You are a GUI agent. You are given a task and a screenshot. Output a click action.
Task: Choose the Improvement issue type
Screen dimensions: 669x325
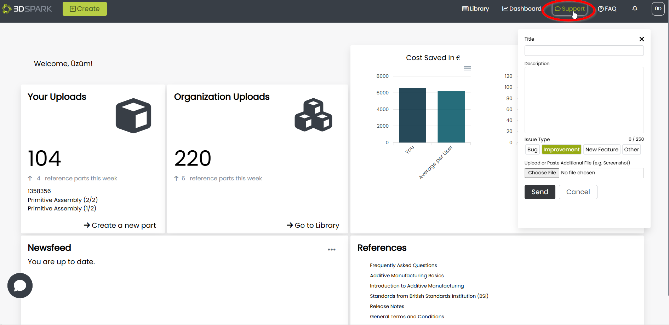561,150
